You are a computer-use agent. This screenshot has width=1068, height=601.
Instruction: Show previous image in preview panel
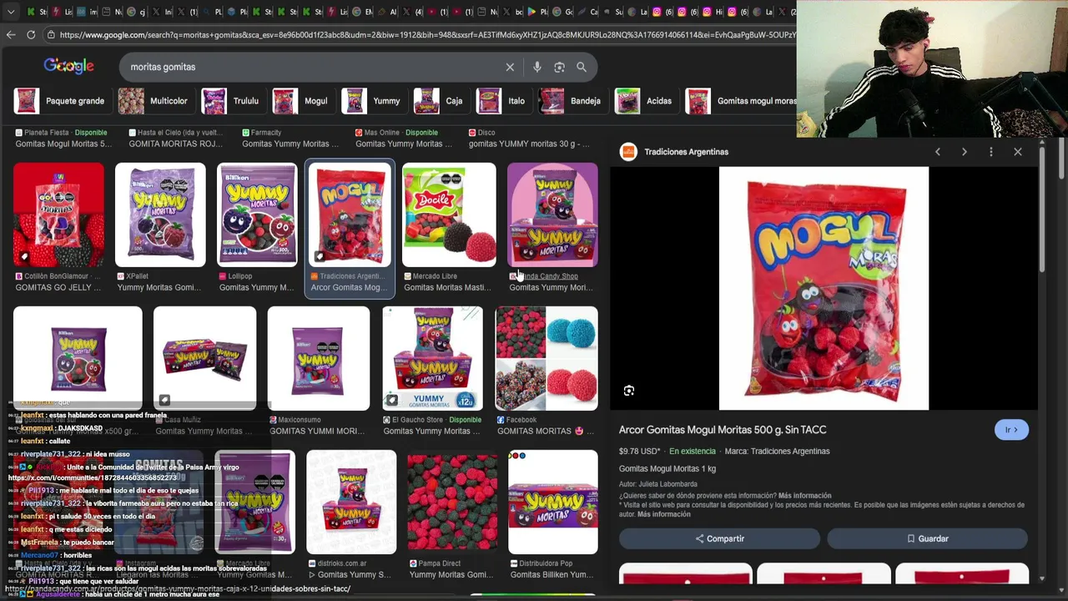tap(938, 152)
